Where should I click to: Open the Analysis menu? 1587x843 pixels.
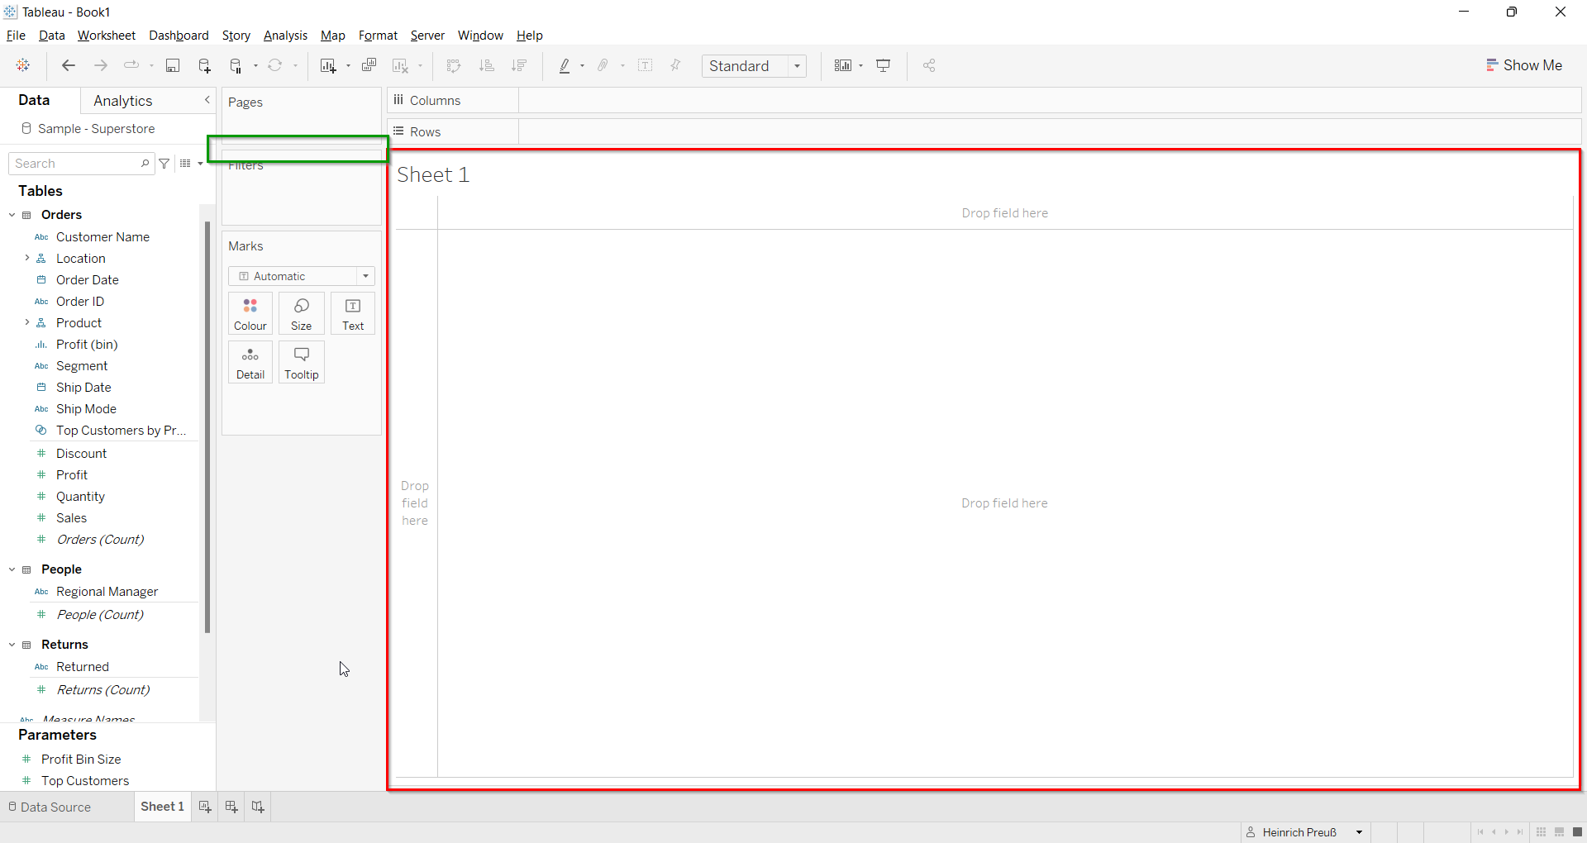(285, 36)
